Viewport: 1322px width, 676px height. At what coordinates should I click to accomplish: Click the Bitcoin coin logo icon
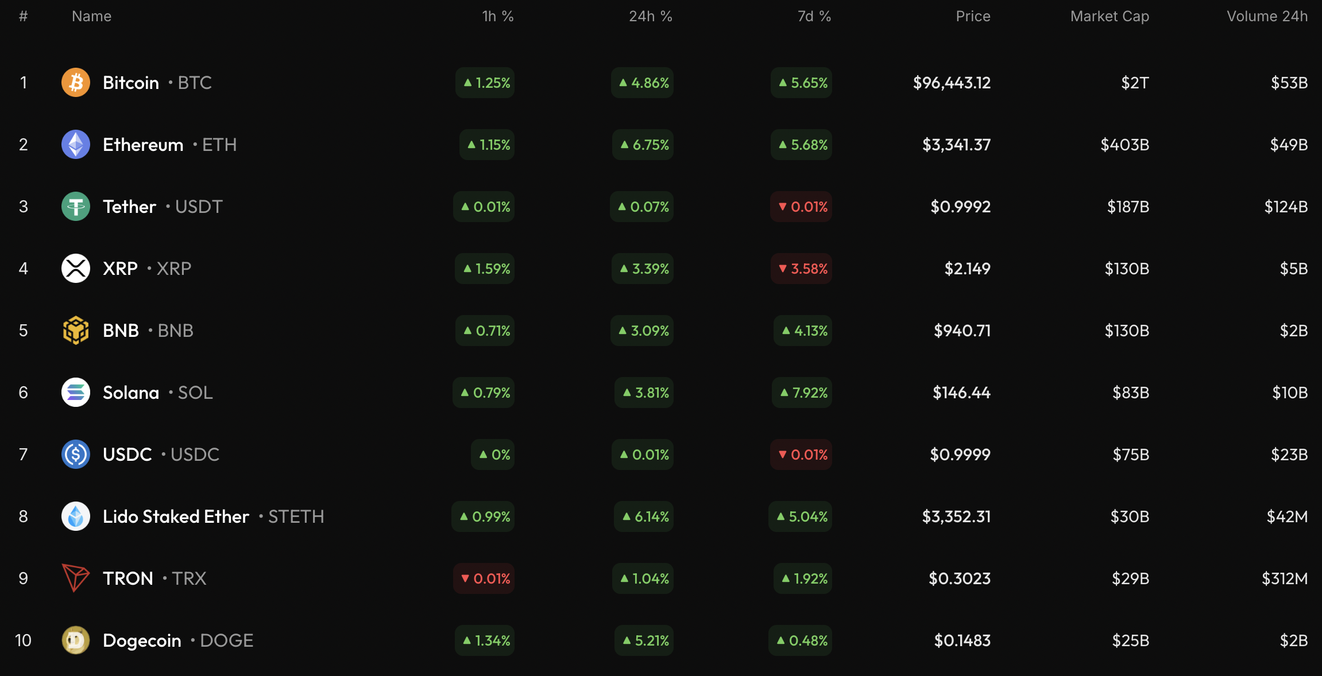pos(76,83)
